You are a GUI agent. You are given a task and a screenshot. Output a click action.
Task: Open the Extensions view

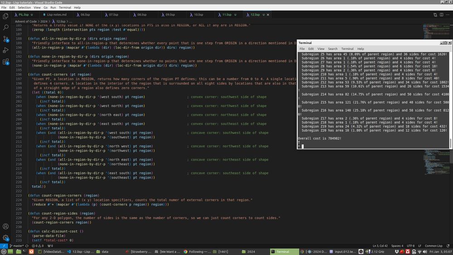click(x=5, y=62)
